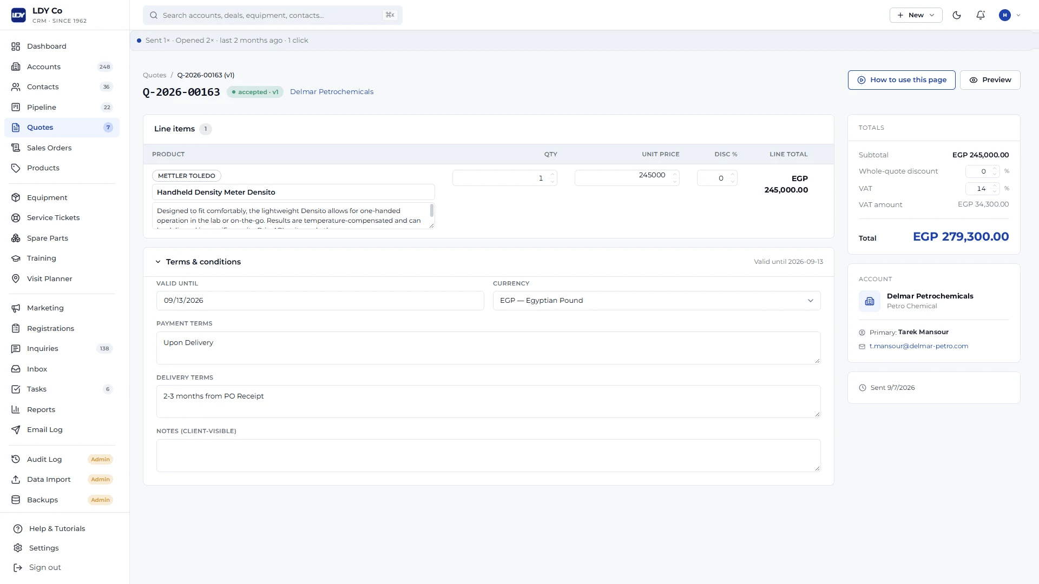Open the Currency dropdown
The image size is (1039, 584).
click(656, 301)
